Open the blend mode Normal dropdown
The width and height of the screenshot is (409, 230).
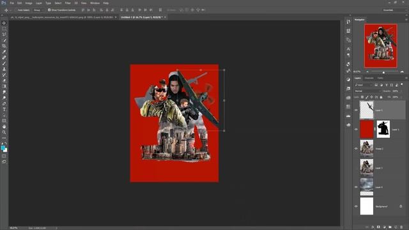[x=367, y=91]
